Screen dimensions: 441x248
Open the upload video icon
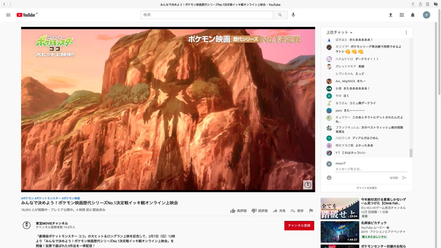(391, 15)
